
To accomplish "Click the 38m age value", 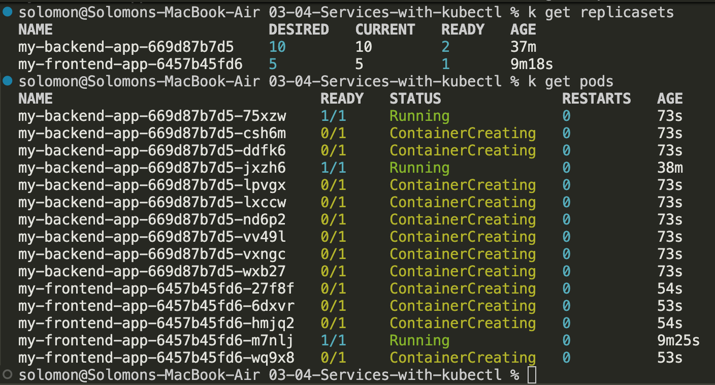I will pyautogui.click(x=670, y=168).
